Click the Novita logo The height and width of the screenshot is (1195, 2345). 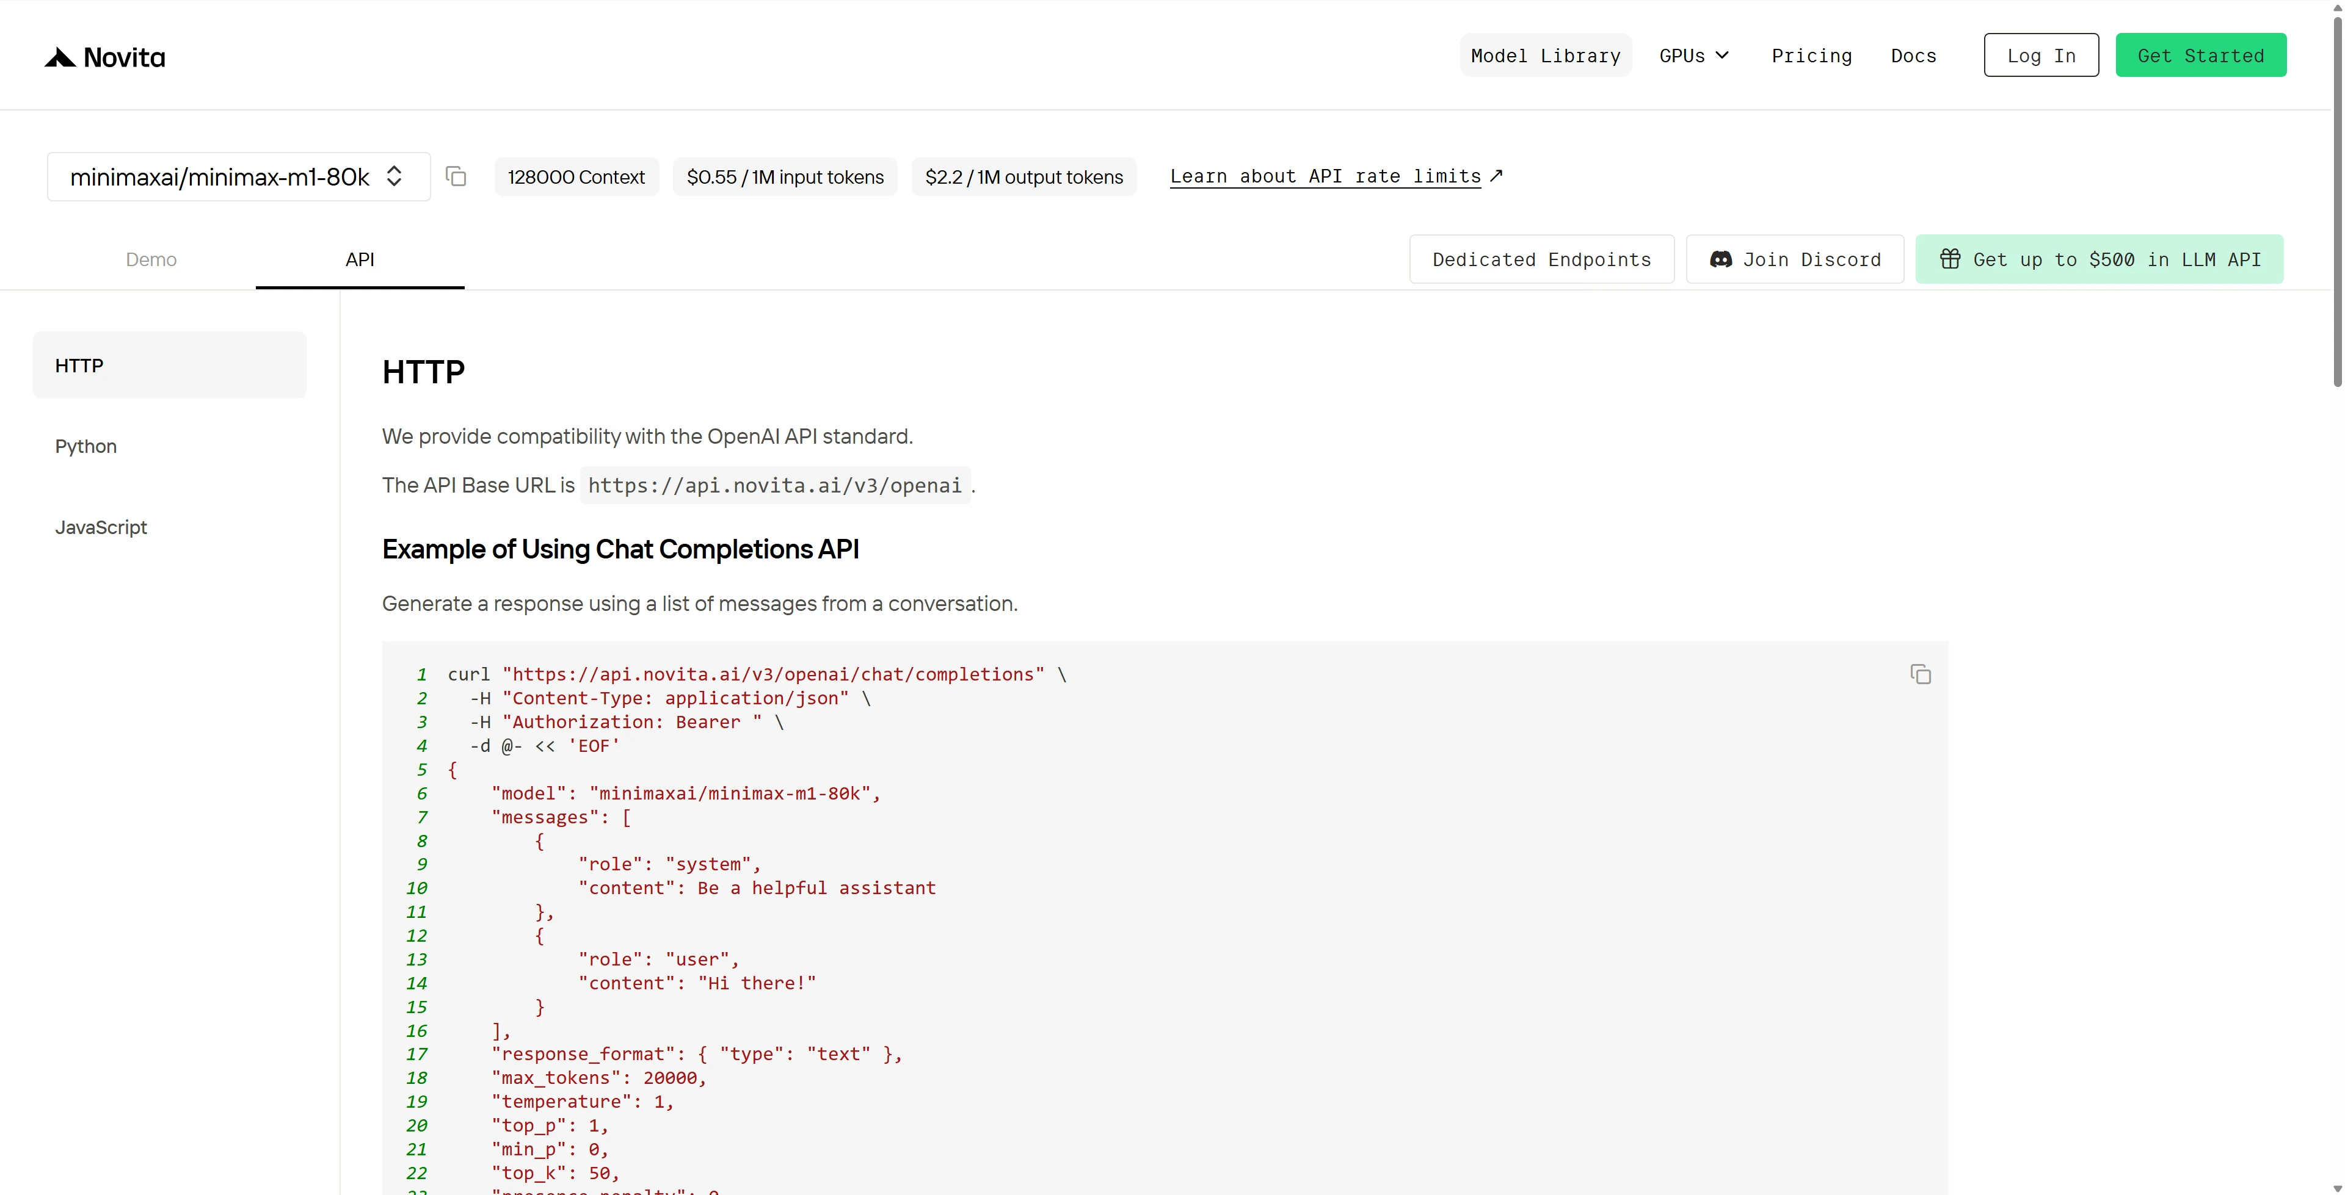click(104, 57)
